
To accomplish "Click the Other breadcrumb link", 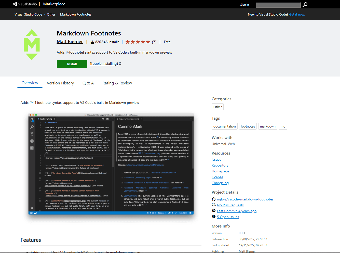I will point(51,14).
